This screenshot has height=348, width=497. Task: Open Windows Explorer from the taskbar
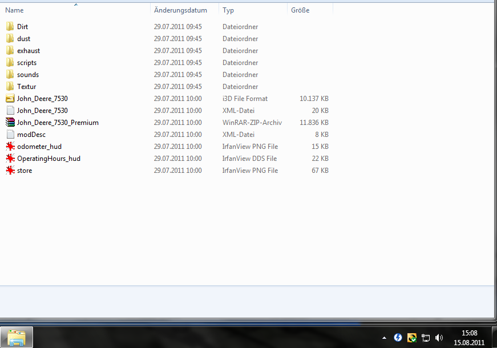pyautogui.click(x=17, y=338)
